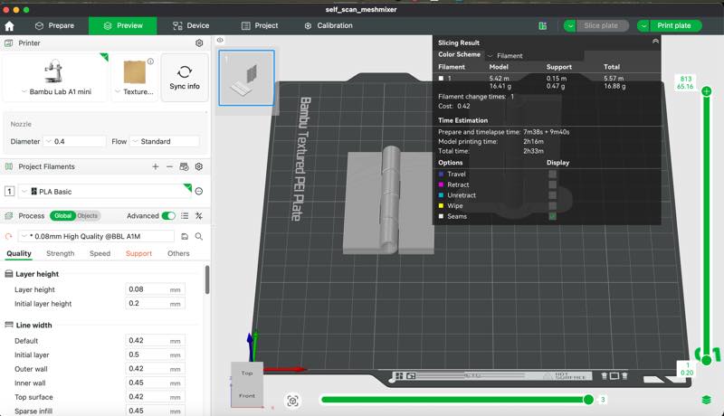The image size is (724, 416).
Task: Open the PLA Basic filament dropdown
Action: 105,191
